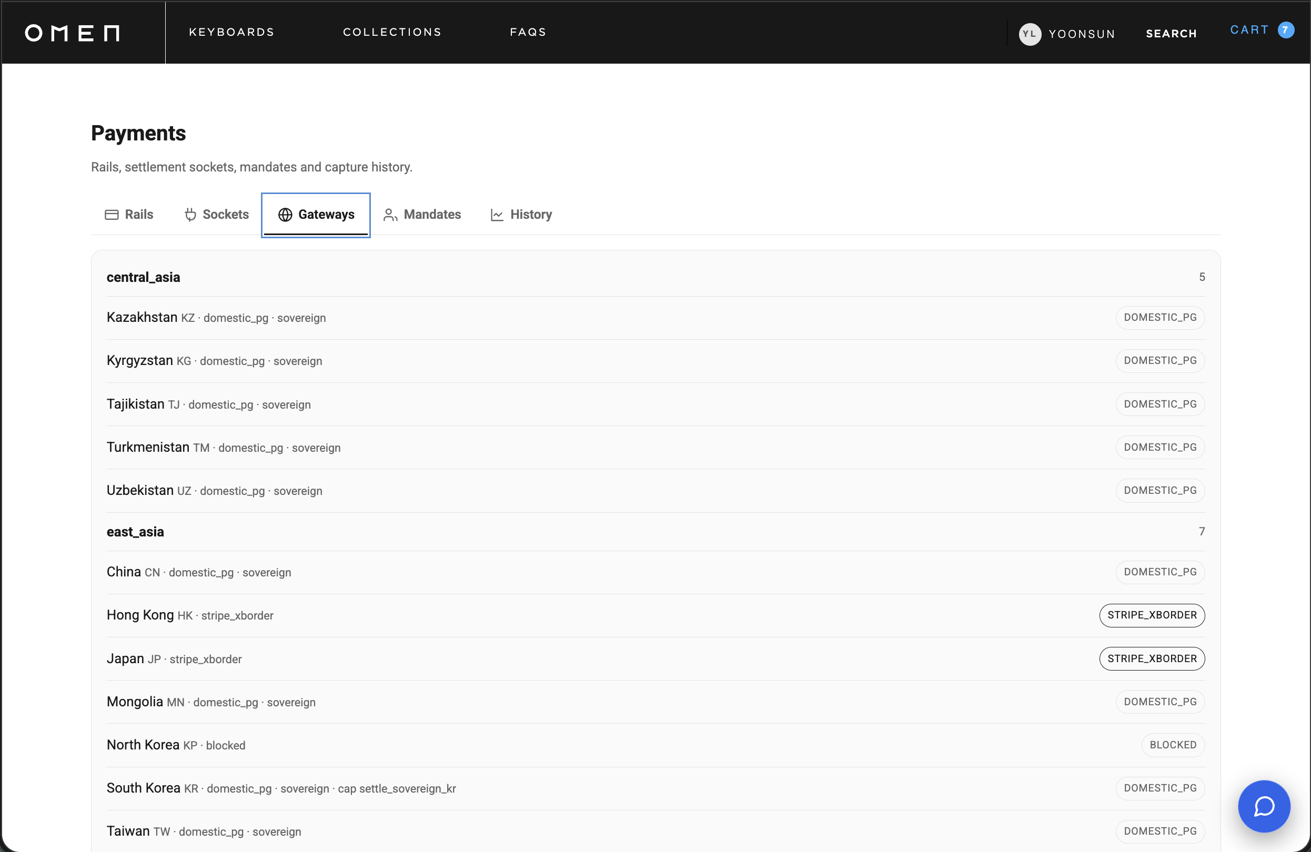The height and width of the screenshot is (852, 1311).
Task: Select the Kyrgyzstan row name
Action: [140, 360]
